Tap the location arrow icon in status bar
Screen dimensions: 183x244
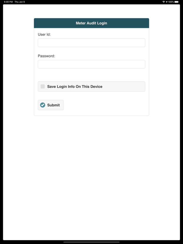click(x=167, y=2)
